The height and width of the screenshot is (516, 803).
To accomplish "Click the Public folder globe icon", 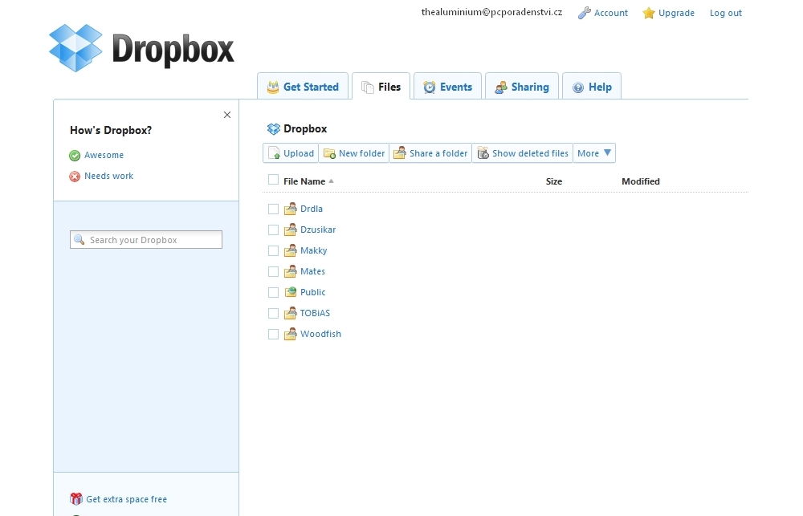I will [x=291, y=292].
